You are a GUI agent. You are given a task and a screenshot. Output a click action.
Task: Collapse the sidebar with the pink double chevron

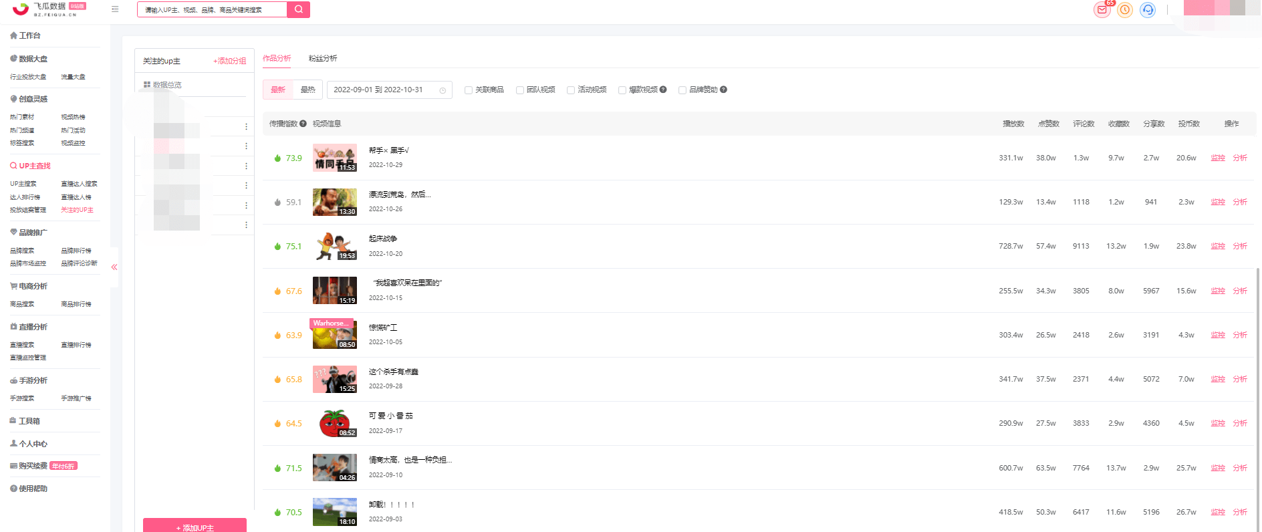click(x=114, y=267)
